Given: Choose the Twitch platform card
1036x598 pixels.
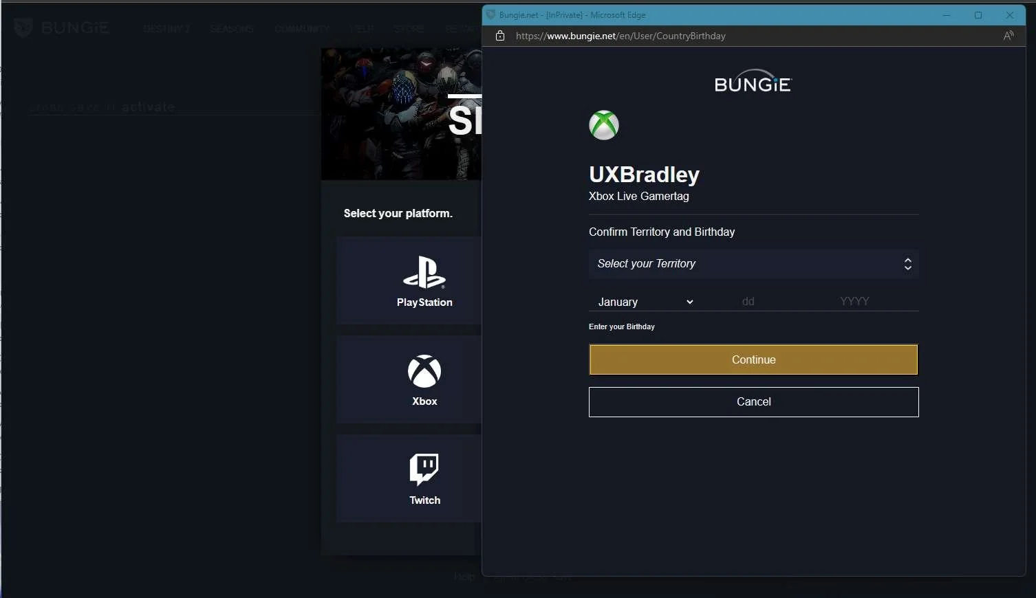Looking at the screenshot, I should point(409,478).
